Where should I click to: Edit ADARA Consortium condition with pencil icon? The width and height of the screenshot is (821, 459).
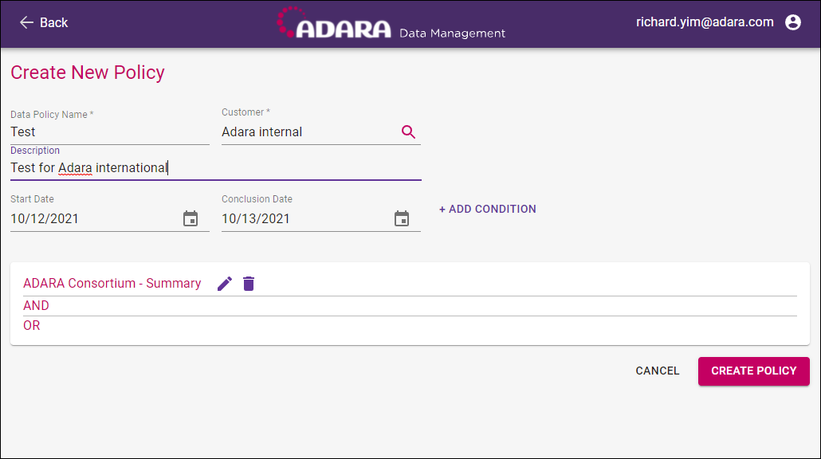tap(225, 284)
